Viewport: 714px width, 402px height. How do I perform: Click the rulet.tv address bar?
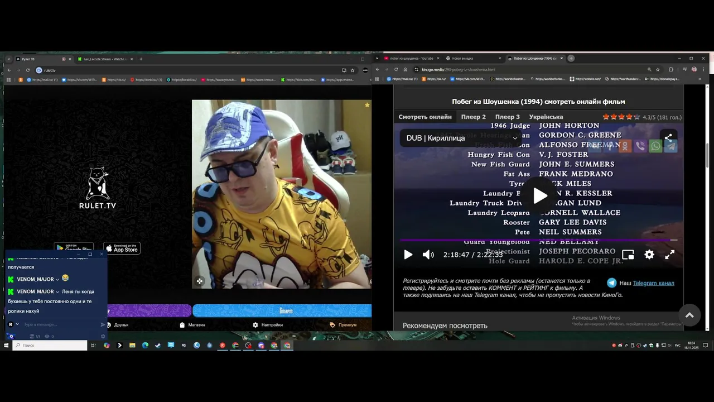(x=190, y=70)
